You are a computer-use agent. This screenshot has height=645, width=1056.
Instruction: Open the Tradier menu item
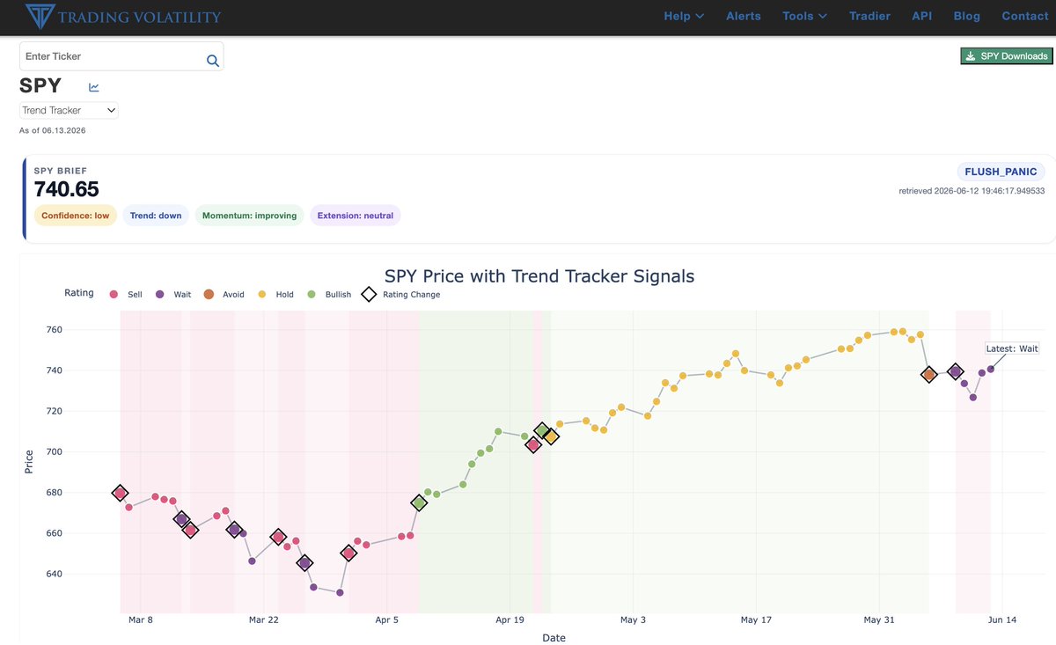click(x=869, y=16)
